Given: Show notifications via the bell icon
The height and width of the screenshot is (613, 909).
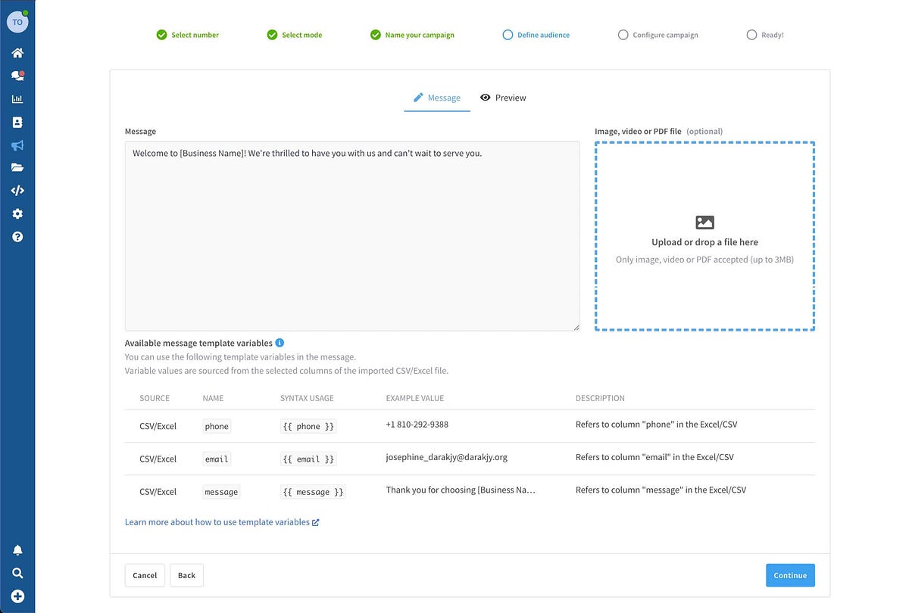Looking at the screenshot, I should pos(17,550).
